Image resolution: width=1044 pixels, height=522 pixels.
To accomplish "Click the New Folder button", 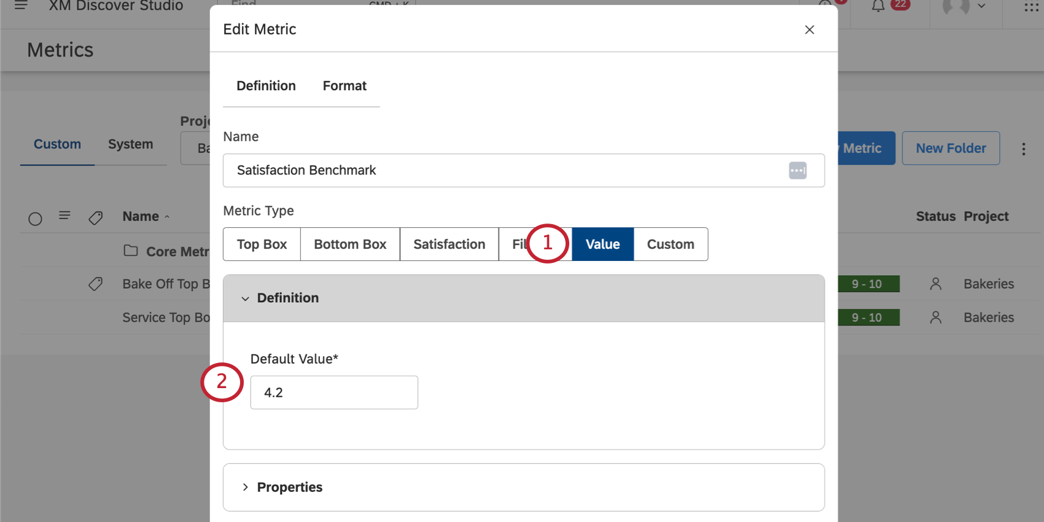I will click(x=951, y=149).
